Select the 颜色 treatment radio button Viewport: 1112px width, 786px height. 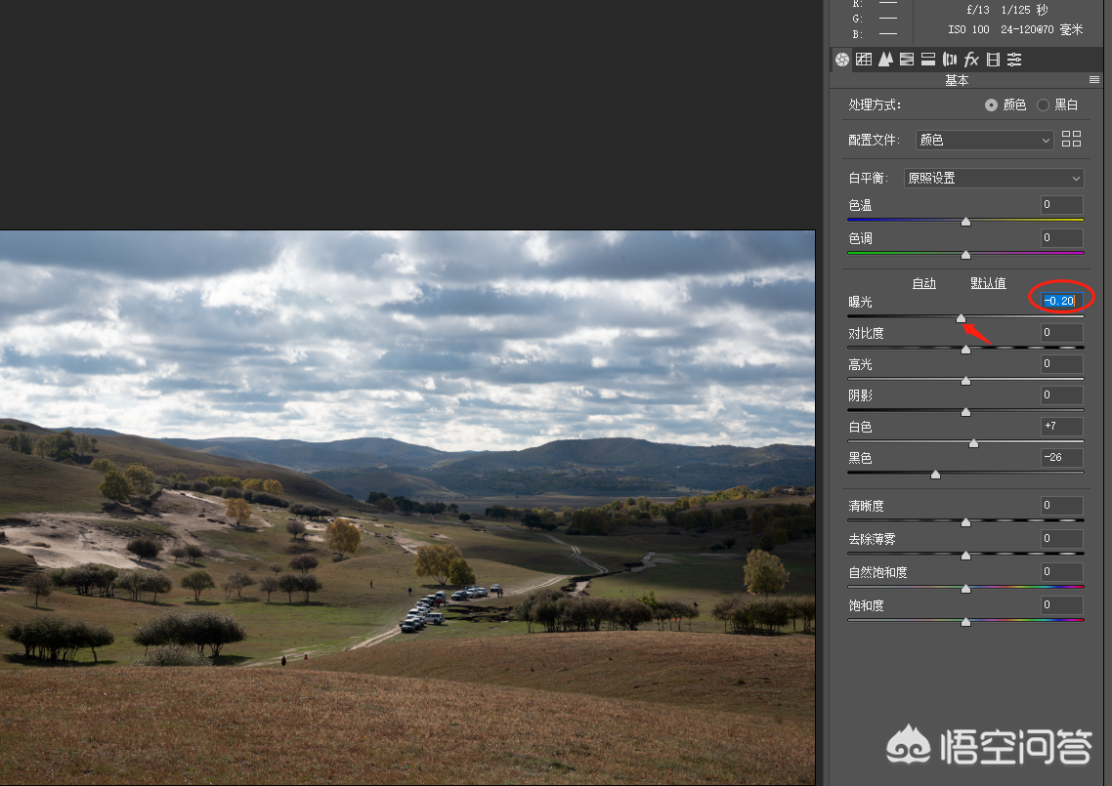click(x=992, y=104)
